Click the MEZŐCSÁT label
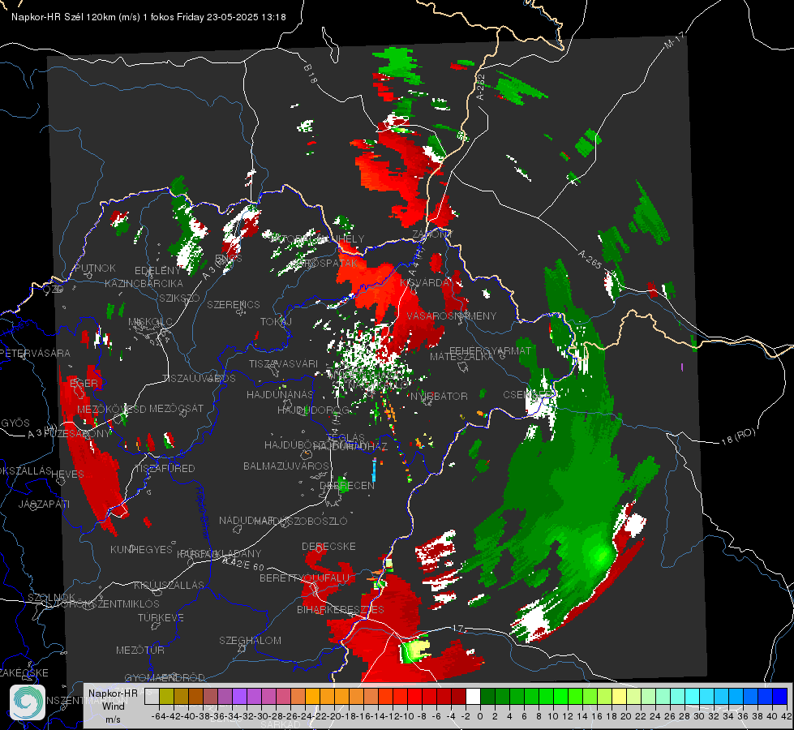The image size is (794, 730). pyautogui.click(x=176, y=408)
